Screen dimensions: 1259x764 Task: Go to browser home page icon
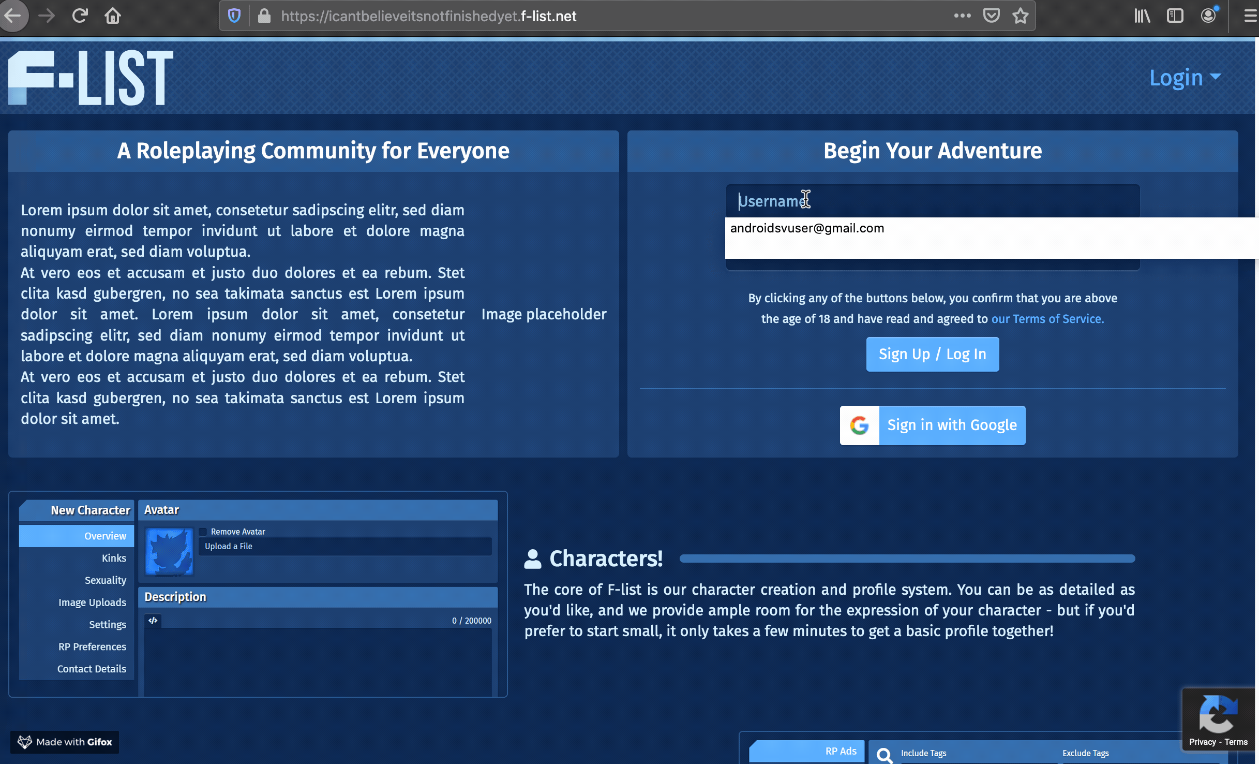pyautogui.click(x=112, y=16)
